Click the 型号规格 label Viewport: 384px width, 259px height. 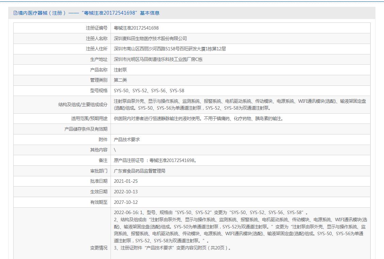click(99, 91)
